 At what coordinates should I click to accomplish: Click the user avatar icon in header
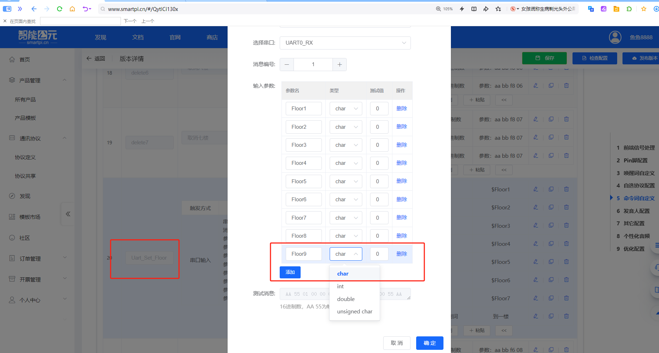615,37
